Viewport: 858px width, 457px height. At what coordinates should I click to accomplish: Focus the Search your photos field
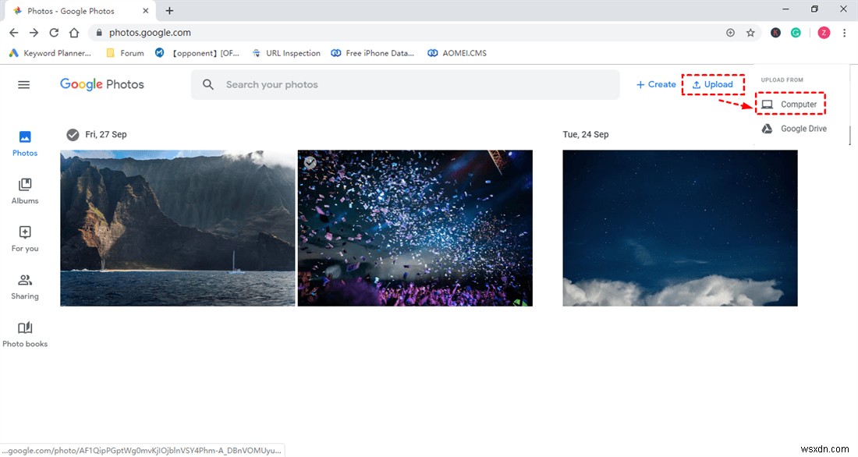coord(406,85)
